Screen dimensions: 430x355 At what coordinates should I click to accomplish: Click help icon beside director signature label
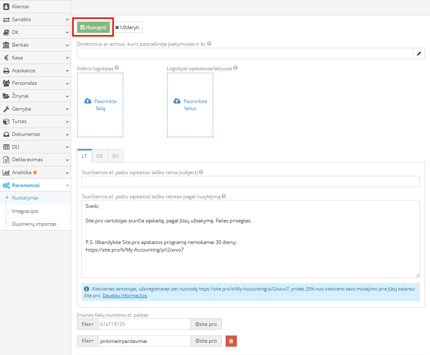209,44
